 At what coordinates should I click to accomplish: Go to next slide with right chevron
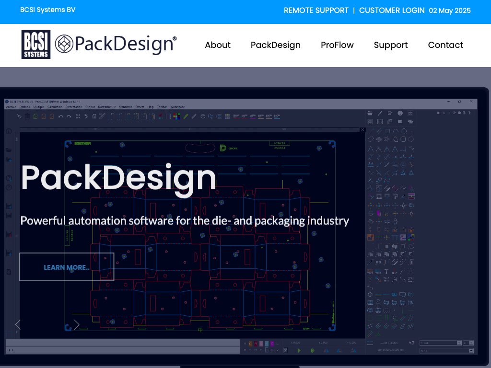[76, 325]
